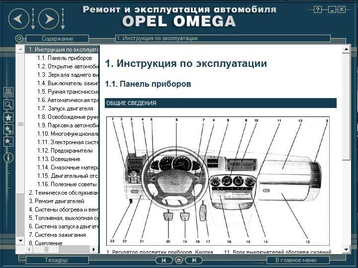Open 1.16. Полезные советы
This screenshot has width=358, height=268.
pos(67,184)
